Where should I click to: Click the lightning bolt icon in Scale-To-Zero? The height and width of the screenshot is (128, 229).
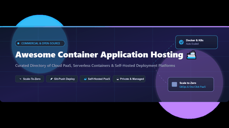pyautogui.click(x=20, y=79)
